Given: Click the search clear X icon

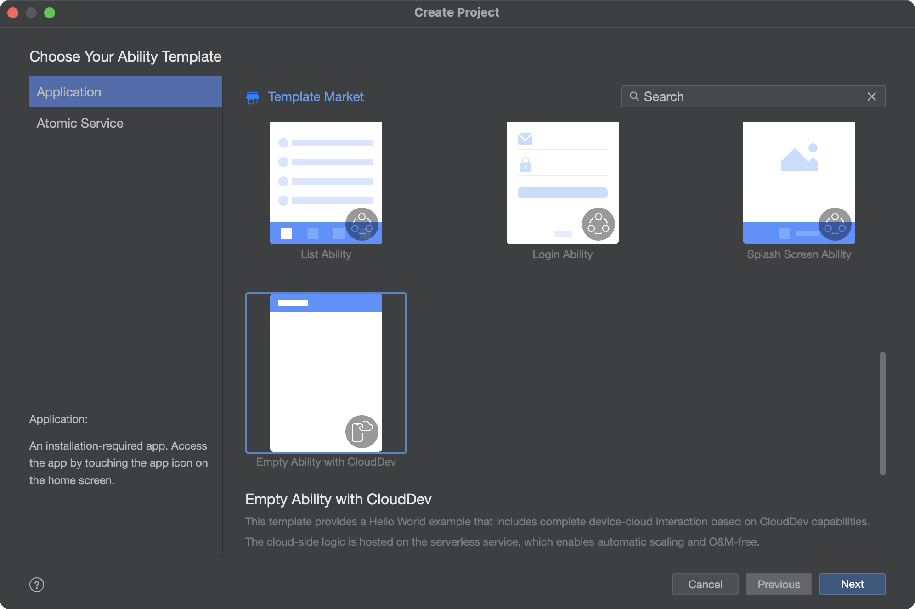Looking at the screenshot, I should [x=872, y=95].
